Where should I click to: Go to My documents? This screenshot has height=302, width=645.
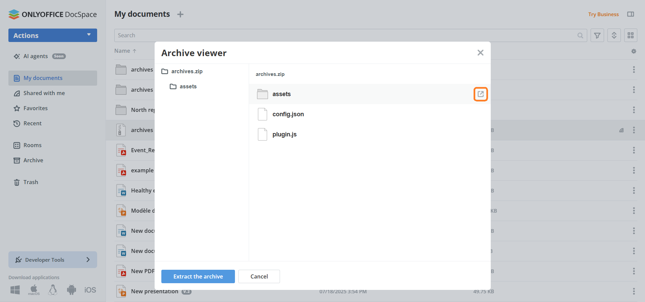pyautogui.click(x=53, y=78)
